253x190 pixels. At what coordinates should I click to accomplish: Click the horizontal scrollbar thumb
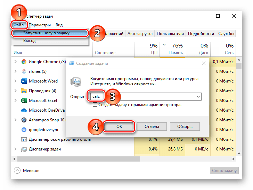tap(79, 159)
